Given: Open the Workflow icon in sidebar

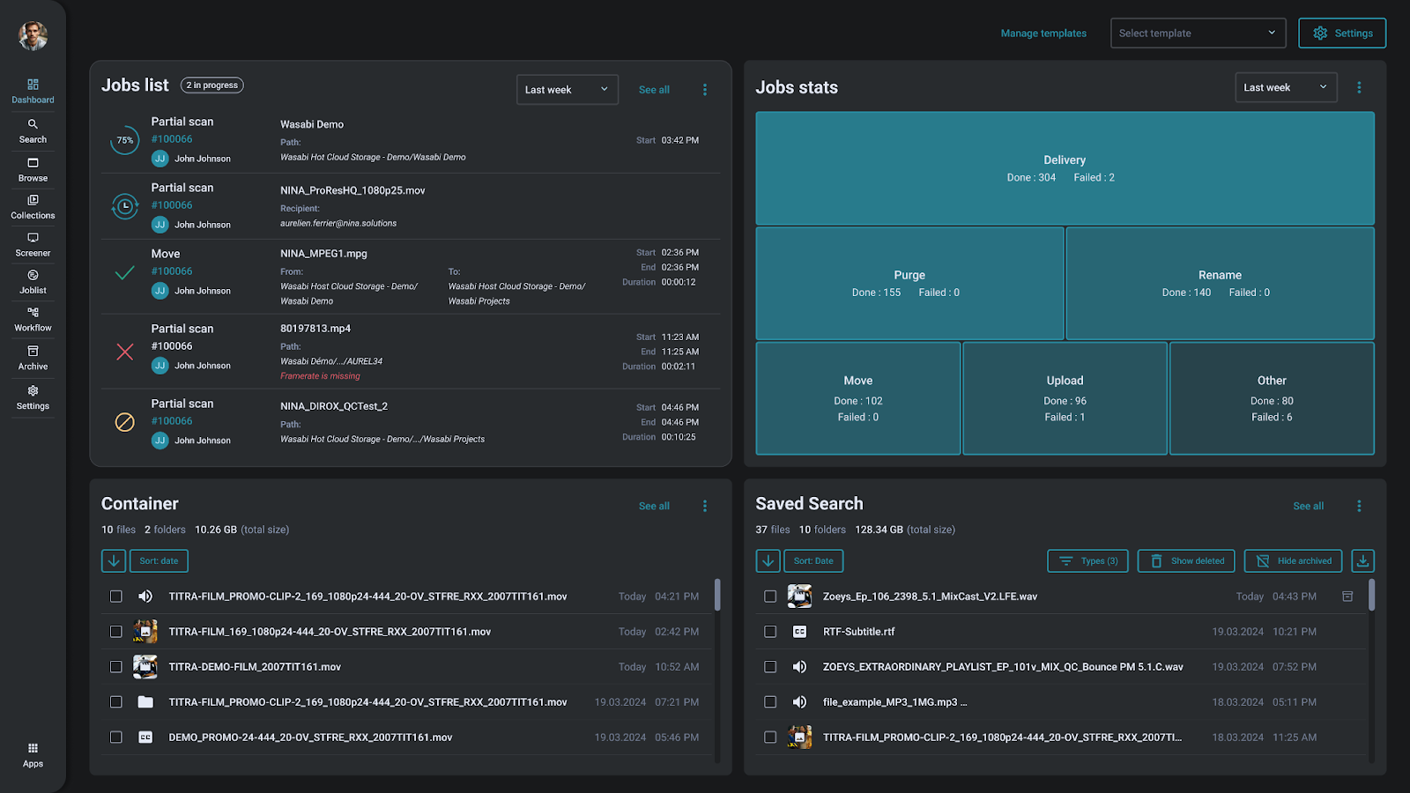Looking at the screenshot, I should [x=33, y=314].
